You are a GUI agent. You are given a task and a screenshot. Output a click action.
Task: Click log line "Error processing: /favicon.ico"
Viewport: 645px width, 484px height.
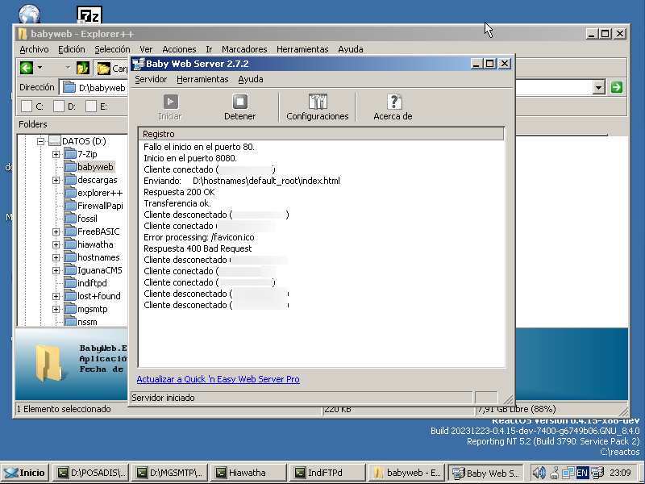[198, 237]
